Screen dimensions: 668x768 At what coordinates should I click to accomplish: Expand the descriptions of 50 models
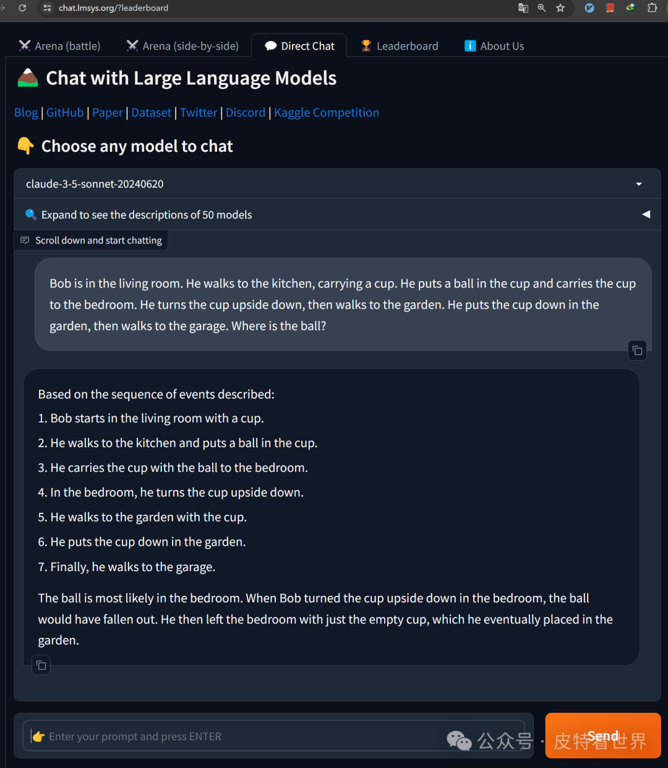tap(337, 215)
